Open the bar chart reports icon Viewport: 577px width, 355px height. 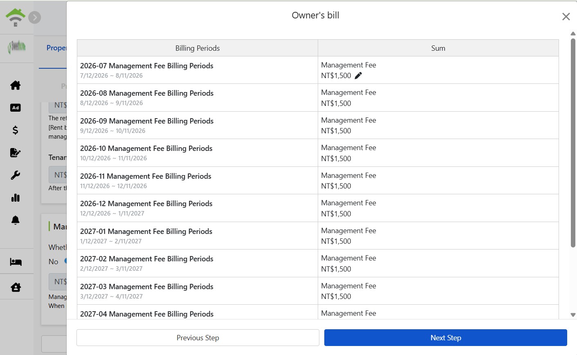[16, 198]
